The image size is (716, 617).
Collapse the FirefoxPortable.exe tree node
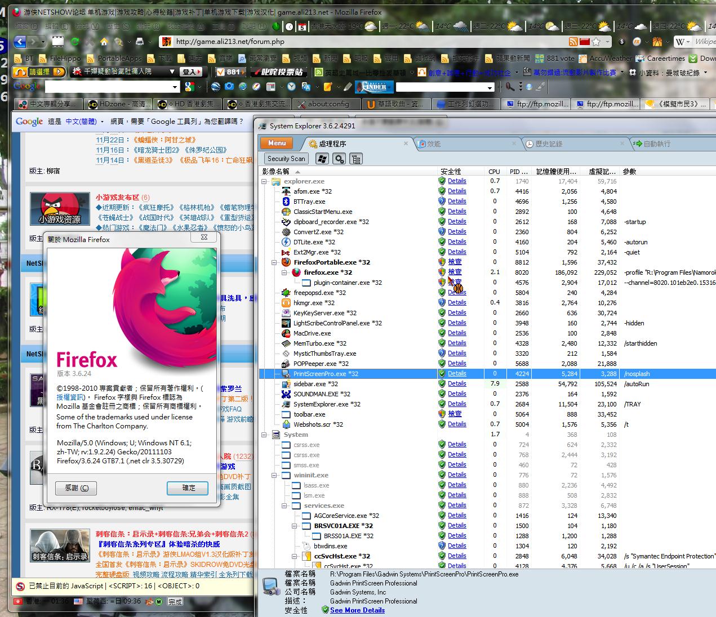pos(274,262)
